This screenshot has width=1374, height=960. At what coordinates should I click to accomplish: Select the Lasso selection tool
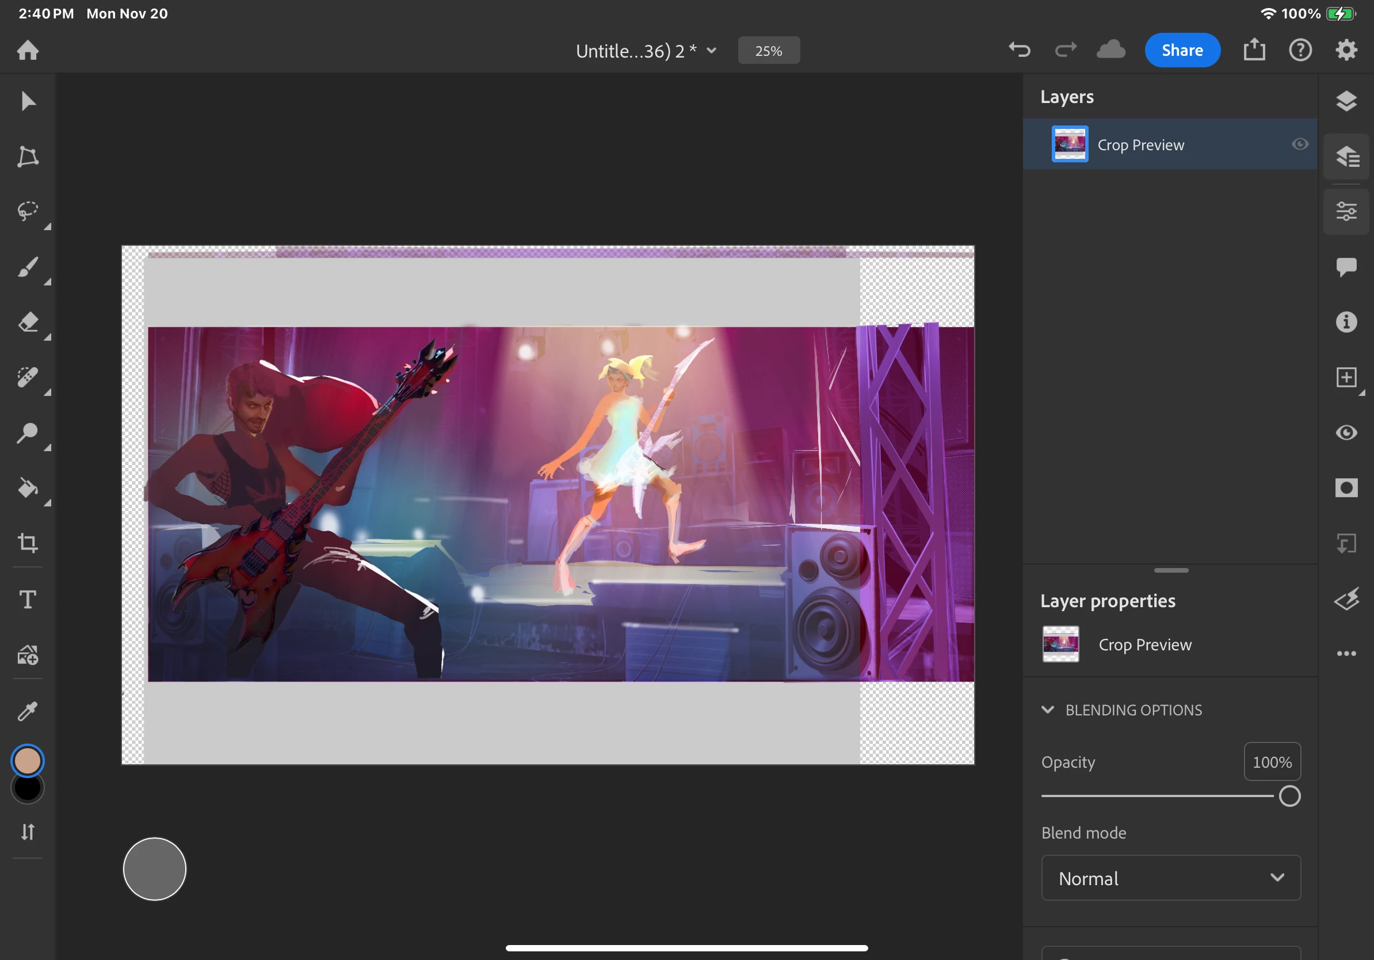(x=28, y=211)
